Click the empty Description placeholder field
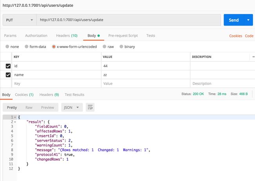This screenshot has width=255, height=181. 222,83
